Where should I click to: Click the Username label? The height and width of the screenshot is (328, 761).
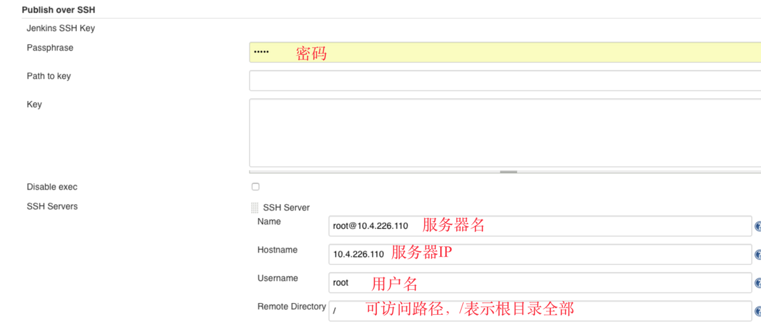(x=278, y=278)
